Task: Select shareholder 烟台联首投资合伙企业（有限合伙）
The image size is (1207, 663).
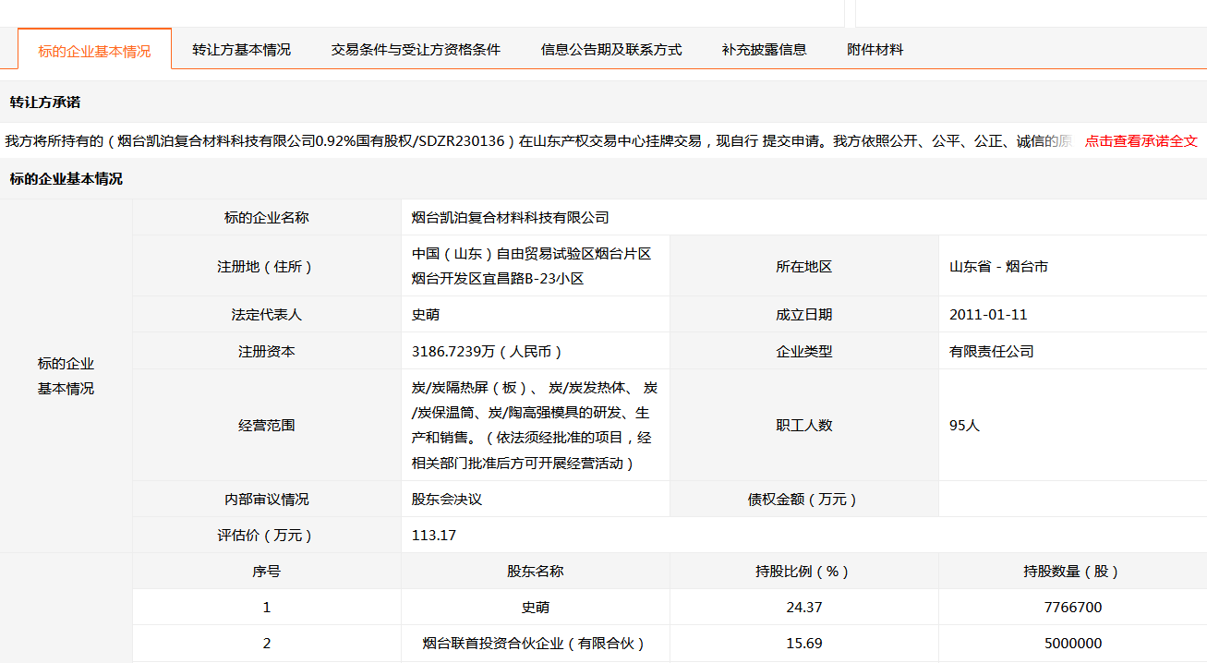Action: click(x=536, y=644)
